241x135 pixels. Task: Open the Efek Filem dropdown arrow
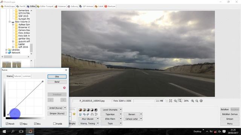pyautogui.click(x=120, y=119)
